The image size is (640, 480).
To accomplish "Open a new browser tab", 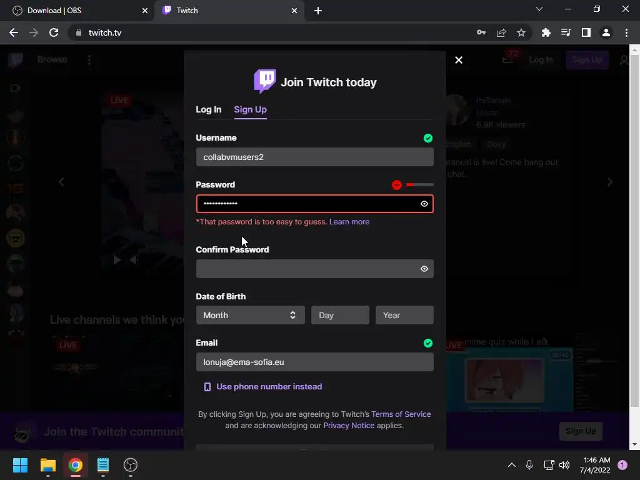I will (318, 11).
